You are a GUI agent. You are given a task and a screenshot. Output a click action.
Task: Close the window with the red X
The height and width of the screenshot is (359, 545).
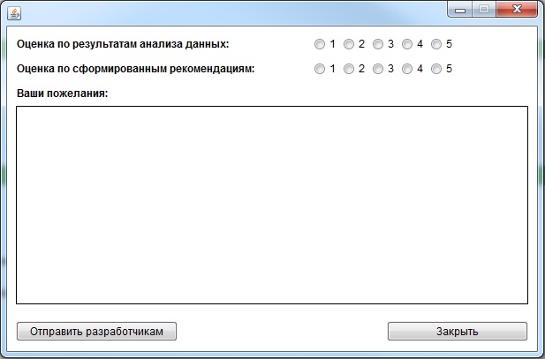pos(516,9)
